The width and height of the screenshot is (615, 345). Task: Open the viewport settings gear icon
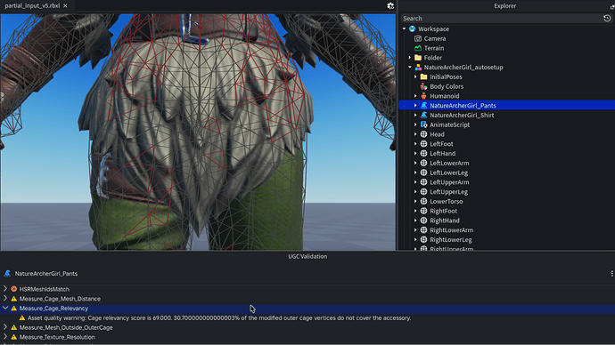coord(390,6)
